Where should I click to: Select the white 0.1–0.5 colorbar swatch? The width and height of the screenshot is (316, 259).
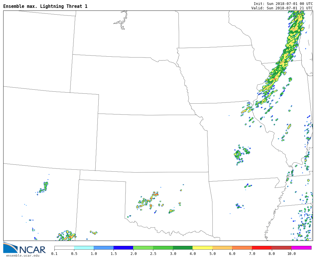tap(64, 248)
